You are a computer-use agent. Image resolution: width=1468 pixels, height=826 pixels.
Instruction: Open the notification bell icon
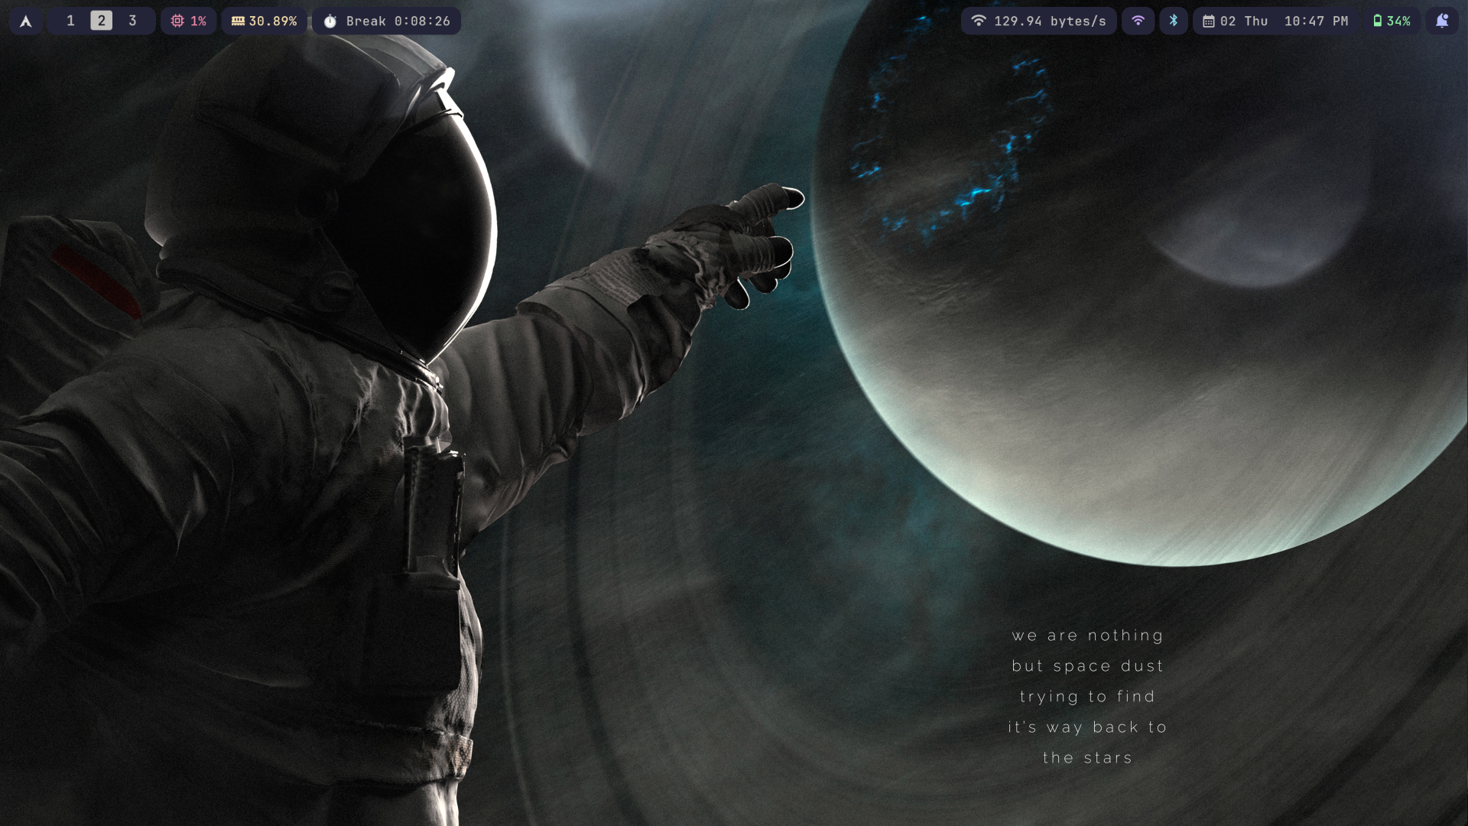click(1442, 21)
